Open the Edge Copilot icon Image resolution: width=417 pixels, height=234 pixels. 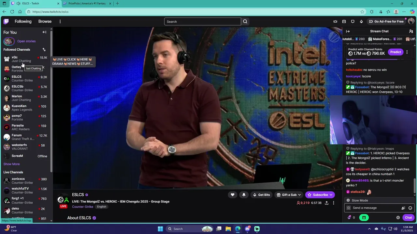pos(412,12)
